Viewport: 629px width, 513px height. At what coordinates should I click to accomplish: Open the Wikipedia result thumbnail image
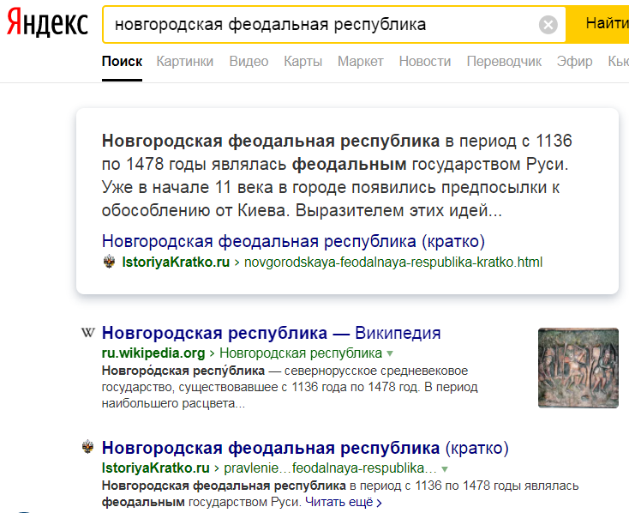pyautogui.click(x=578, y=368)
